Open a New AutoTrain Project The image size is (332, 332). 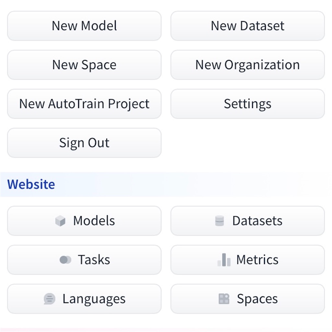[x=84, y=104]
